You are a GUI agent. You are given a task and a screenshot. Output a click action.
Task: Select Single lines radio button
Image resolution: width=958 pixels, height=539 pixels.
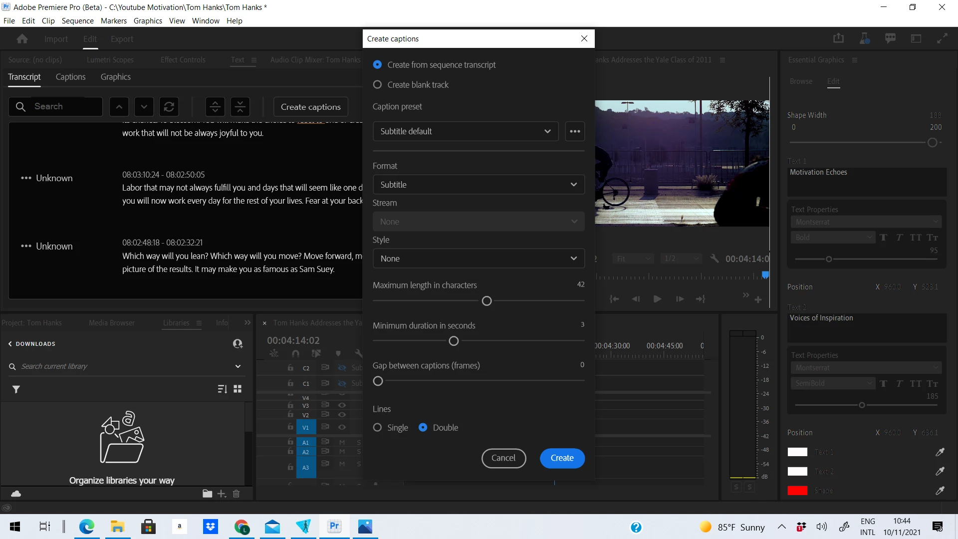[x=378, y=428]
